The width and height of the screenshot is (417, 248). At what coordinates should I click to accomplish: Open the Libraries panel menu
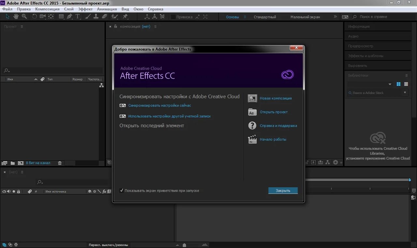[406, 75]
